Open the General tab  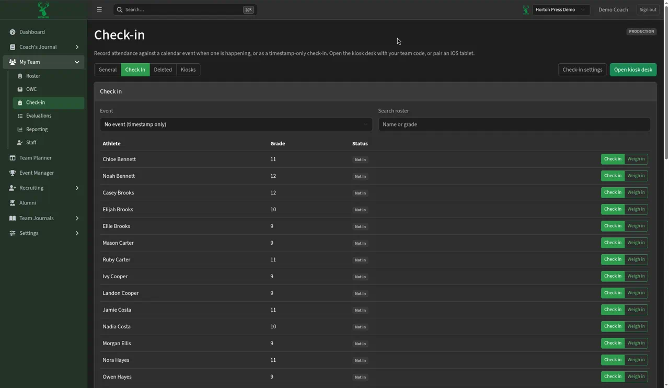pyautogui.click(x=108, y=70)
